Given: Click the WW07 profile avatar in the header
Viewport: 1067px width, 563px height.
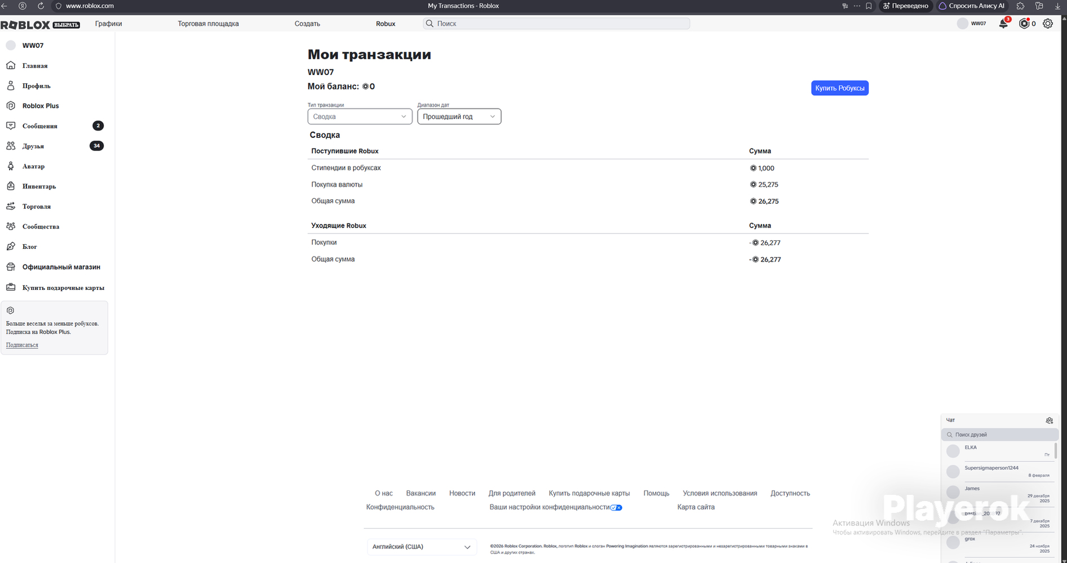Looking at the screenshot, I should click(x=963, y=24).
